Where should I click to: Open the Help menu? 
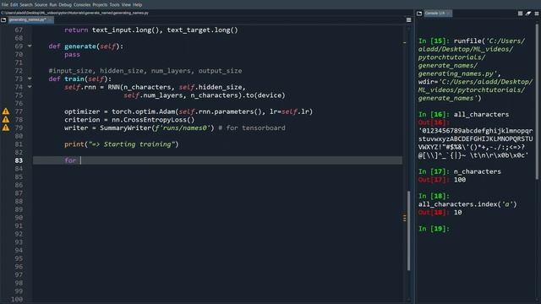pos(137,5)
